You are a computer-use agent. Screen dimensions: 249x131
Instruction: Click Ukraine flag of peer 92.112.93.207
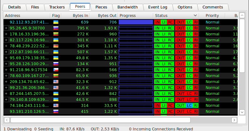click(56, 22)
